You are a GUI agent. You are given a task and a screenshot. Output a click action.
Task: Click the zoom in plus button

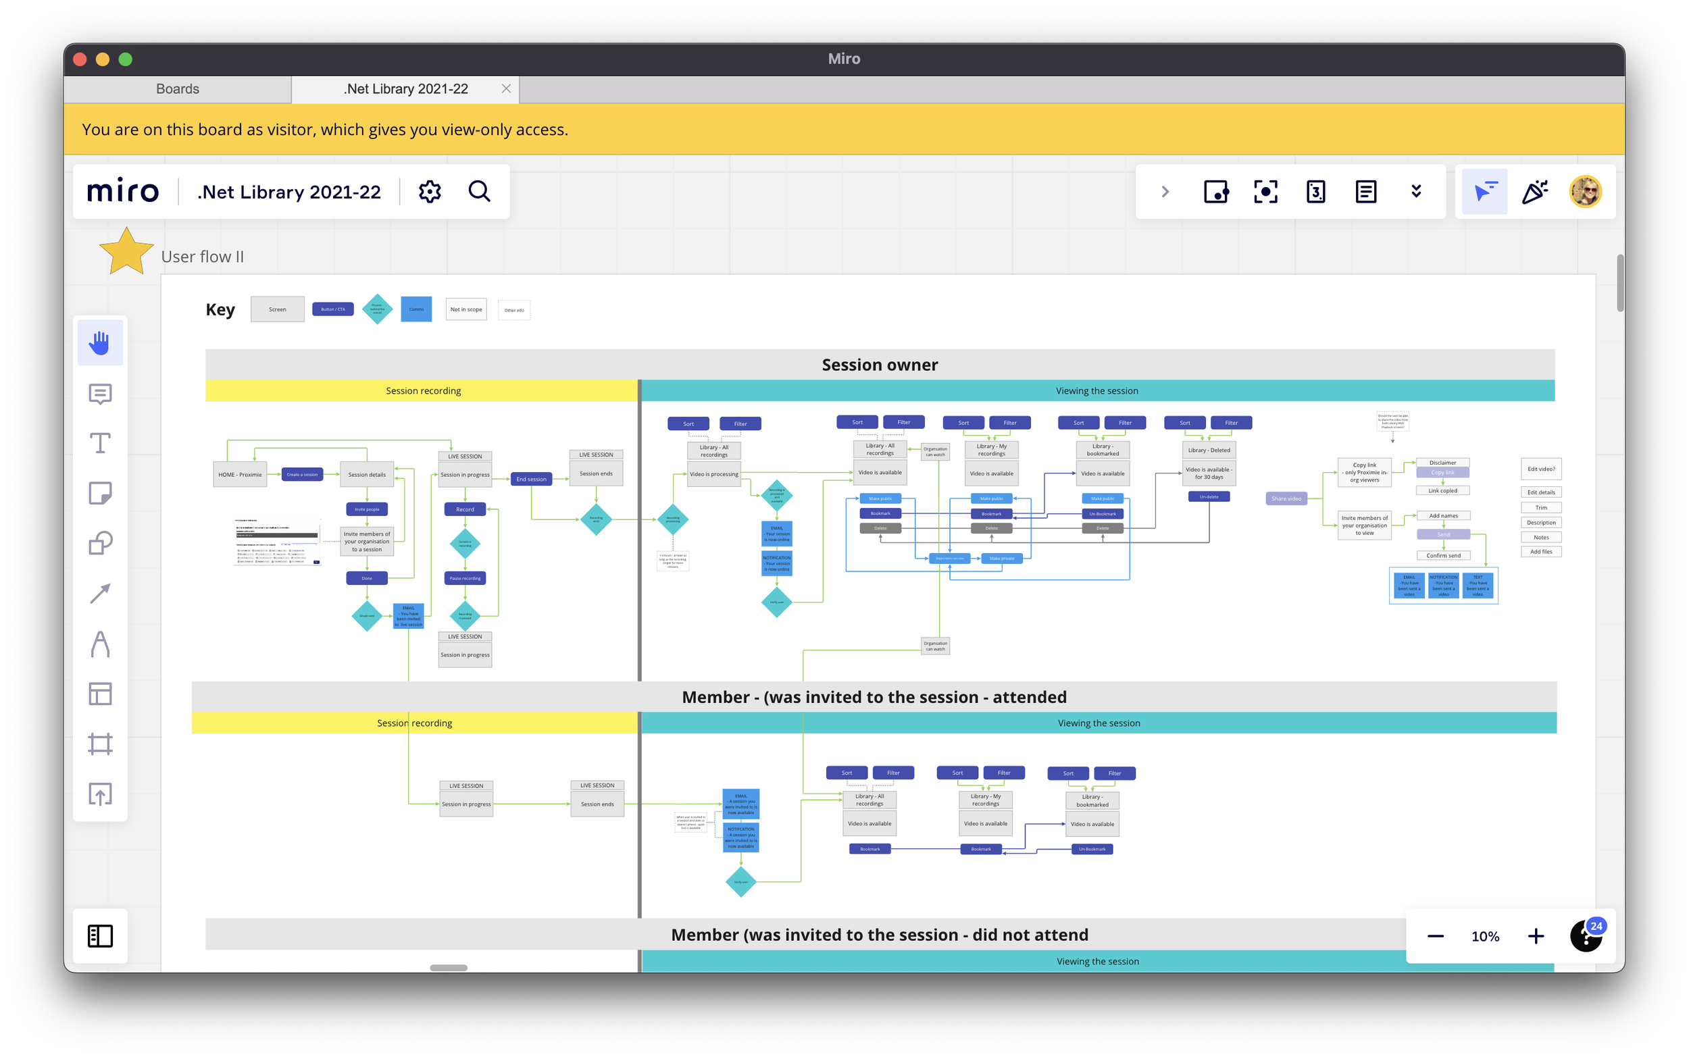[1535, 936]
